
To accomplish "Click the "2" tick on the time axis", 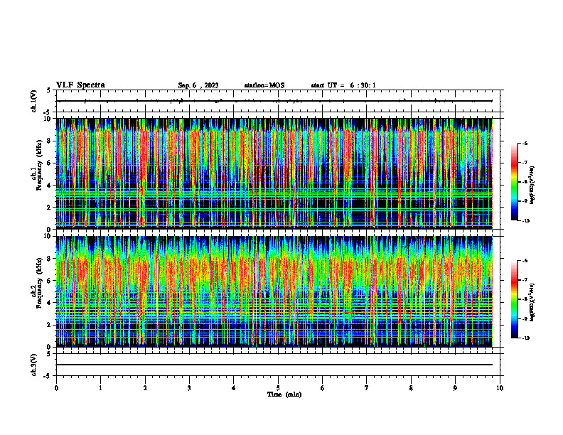I will [x=145, y=388].
